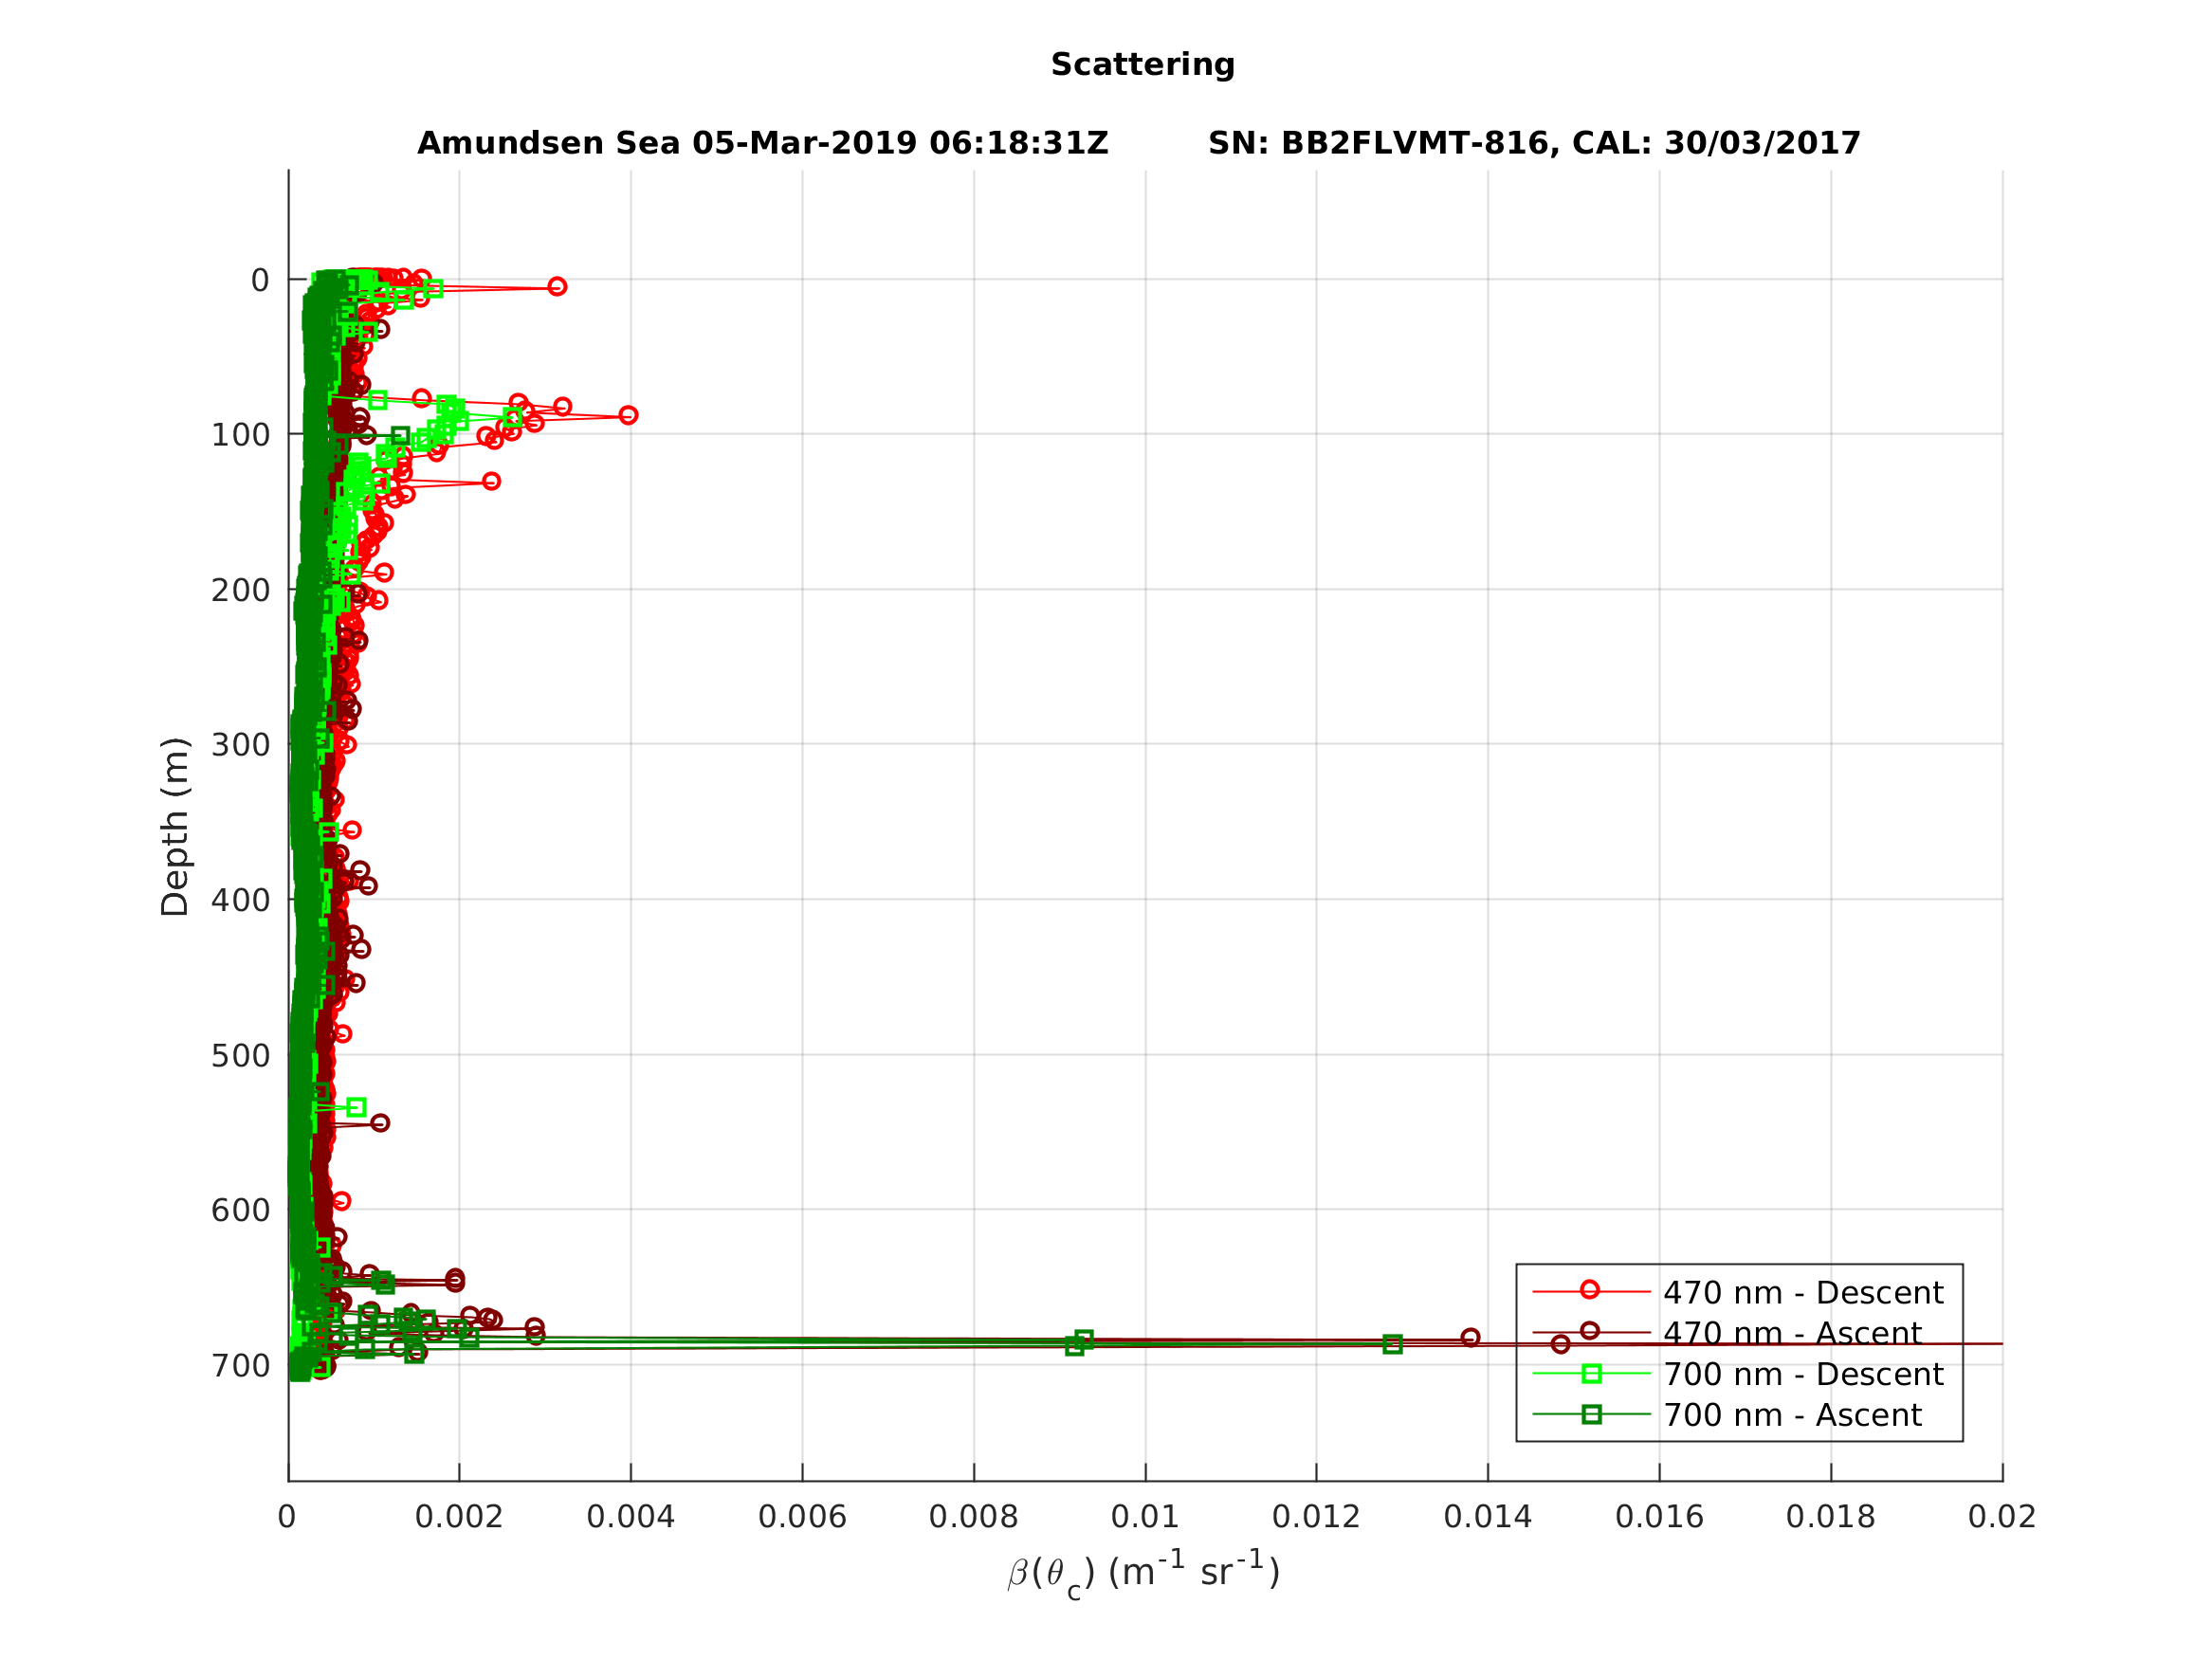
Task: Click the red circle marker in the legend
Action: coord(1590,1290)
